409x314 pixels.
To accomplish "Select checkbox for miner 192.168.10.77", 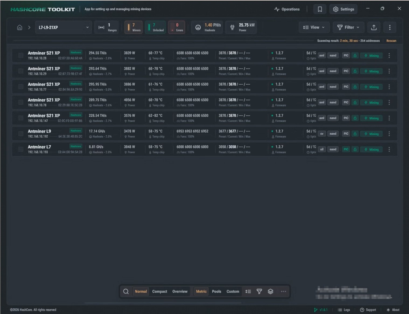I will (20, 87).
